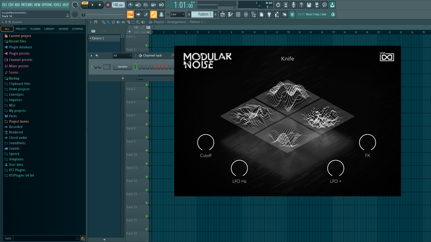
Task: Open the browser options arrow menu
Action: pyautogui.click(x=3, y=22)
